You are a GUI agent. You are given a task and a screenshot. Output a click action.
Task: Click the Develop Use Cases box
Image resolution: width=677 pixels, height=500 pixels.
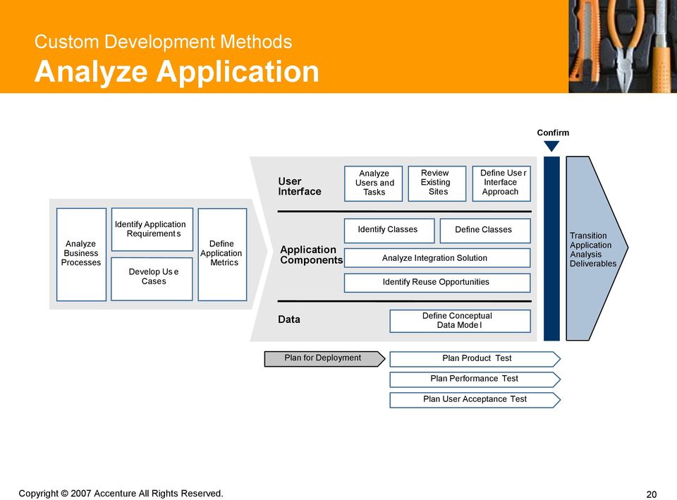click(152, 279)
